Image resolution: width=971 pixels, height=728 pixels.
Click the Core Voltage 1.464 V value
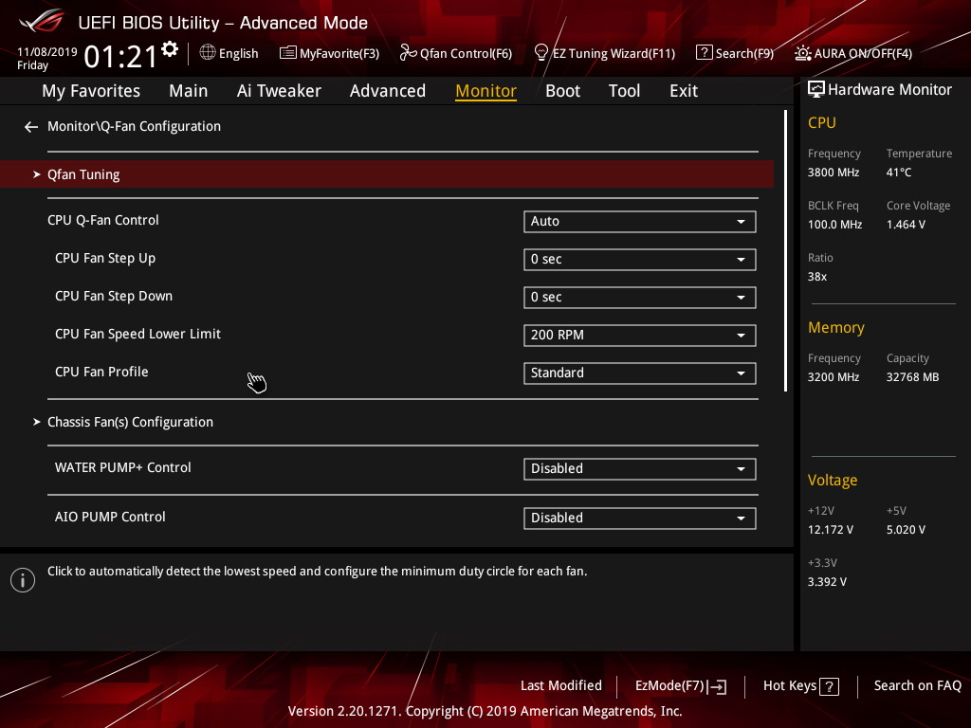[906, 225]
